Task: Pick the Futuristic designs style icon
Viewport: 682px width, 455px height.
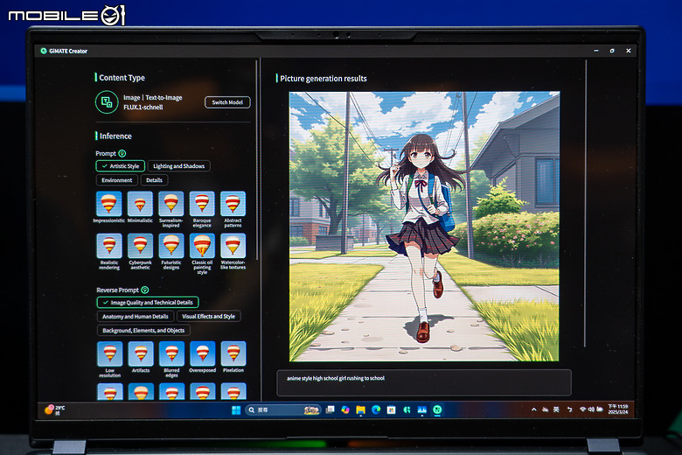Action: click(170, 246)
